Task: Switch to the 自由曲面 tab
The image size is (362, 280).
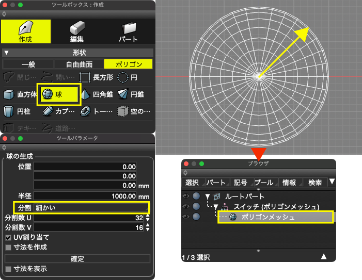Action: point(77,64)
